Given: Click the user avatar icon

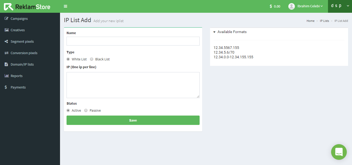Looking at the screenshot, I should [x=291, y=6].
